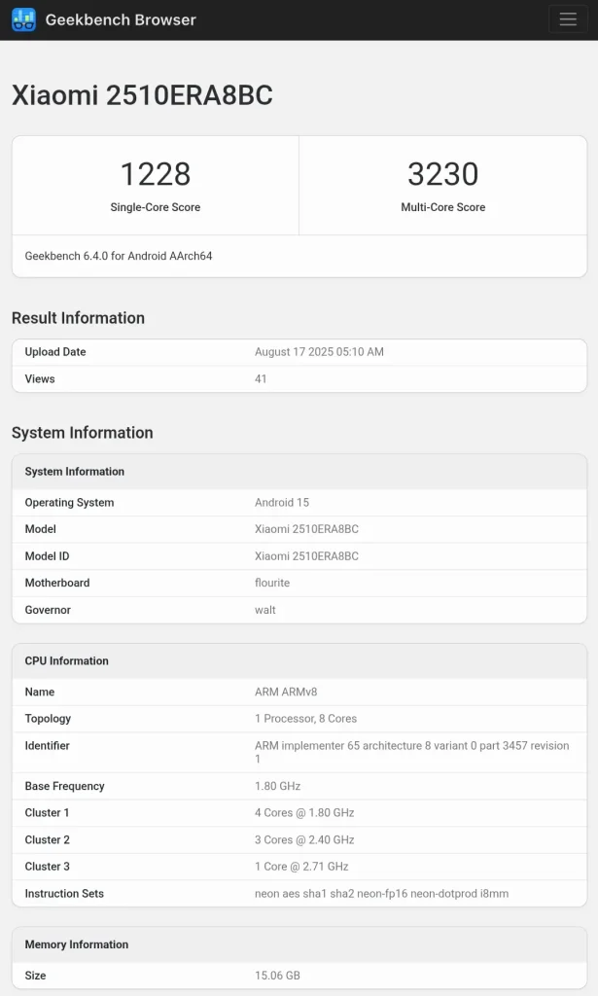Click the Topology value 1 Processor, 8 Cores

tap(305, 719)
